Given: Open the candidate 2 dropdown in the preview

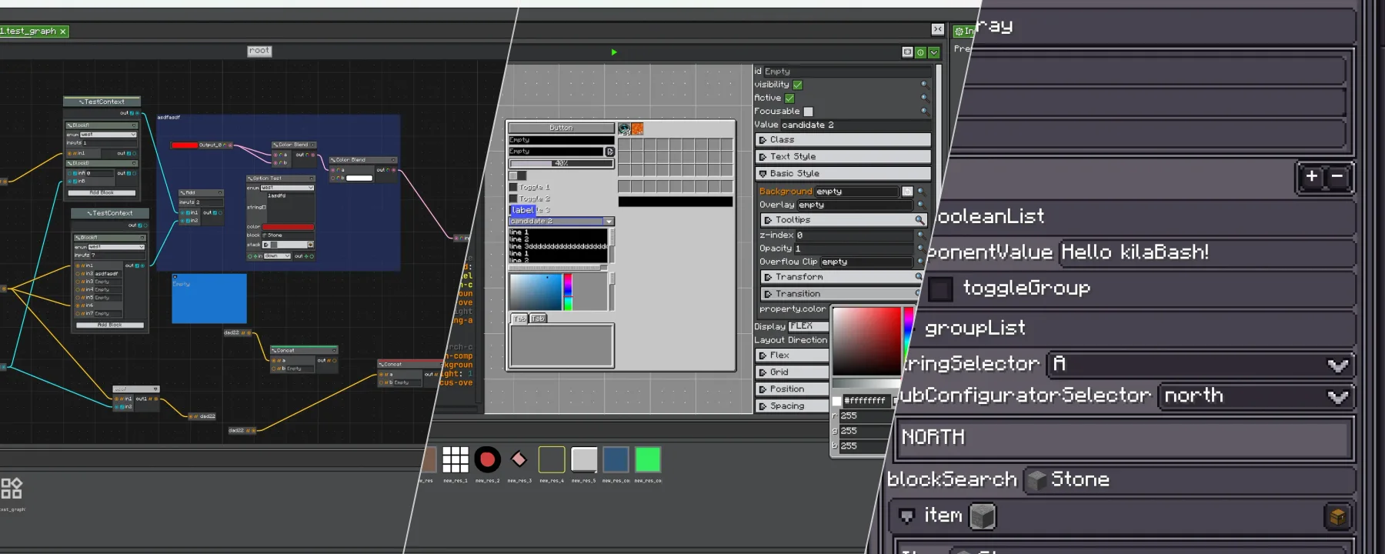Looking at the screenshot, I should (x=561, y=222).
